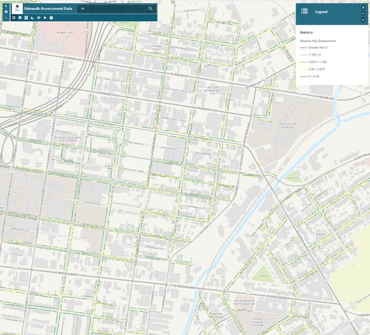Click the Breckinridge Metropolitan map label
370x335 pixels.
(244, 302)
